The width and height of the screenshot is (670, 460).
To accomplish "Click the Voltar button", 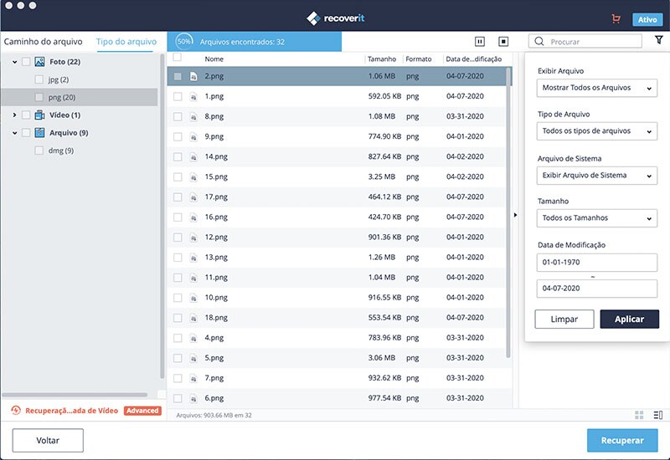I will pos(48,441).
